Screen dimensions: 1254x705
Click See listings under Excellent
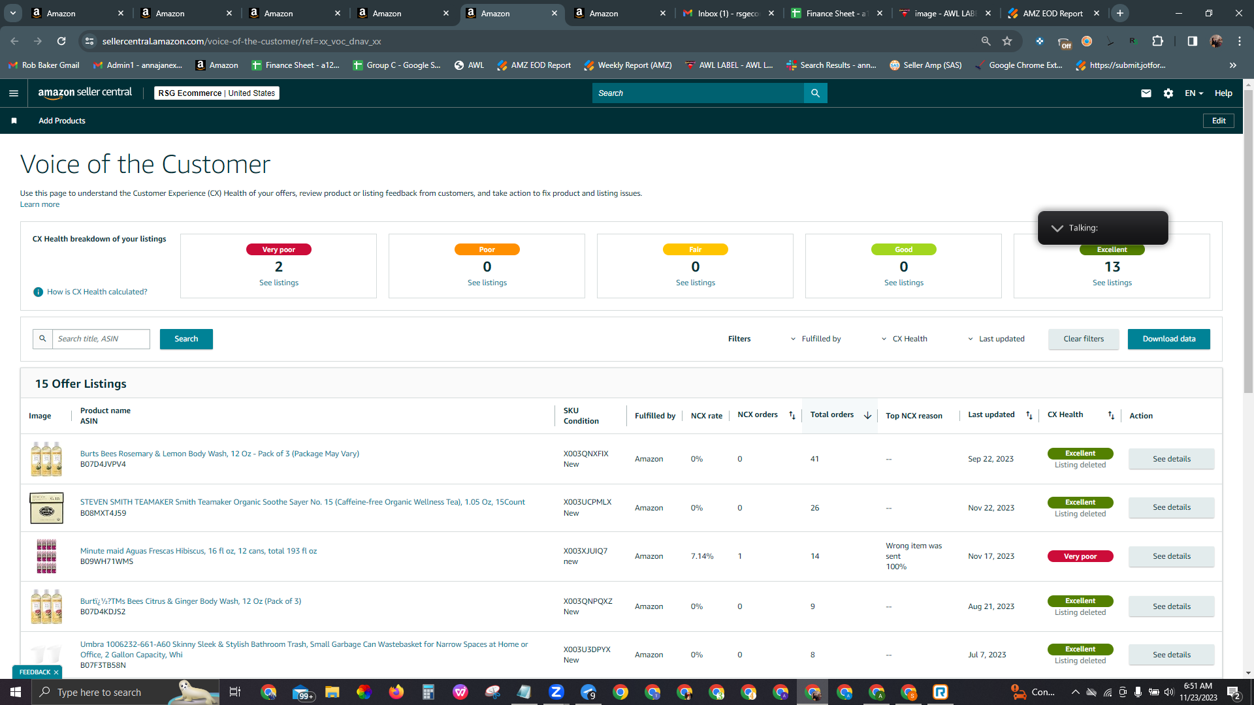1112,283
